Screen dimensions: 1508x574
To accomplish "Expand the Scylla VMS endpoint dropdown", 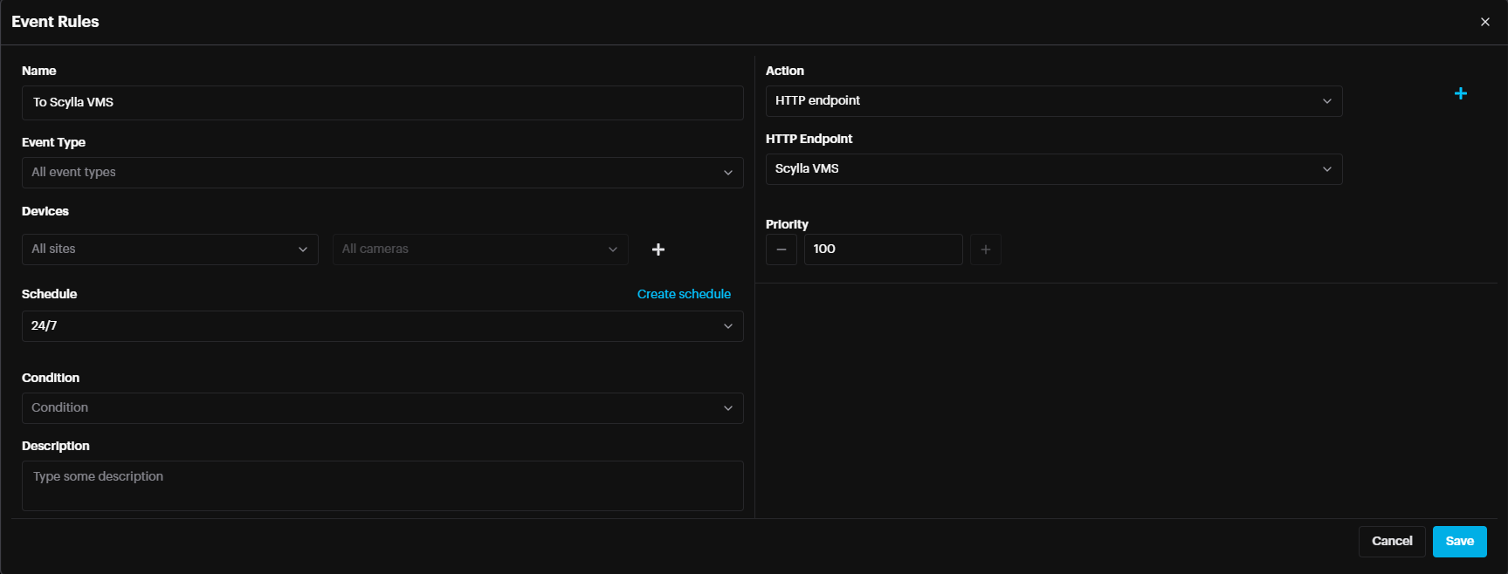I will point(1053,169).
